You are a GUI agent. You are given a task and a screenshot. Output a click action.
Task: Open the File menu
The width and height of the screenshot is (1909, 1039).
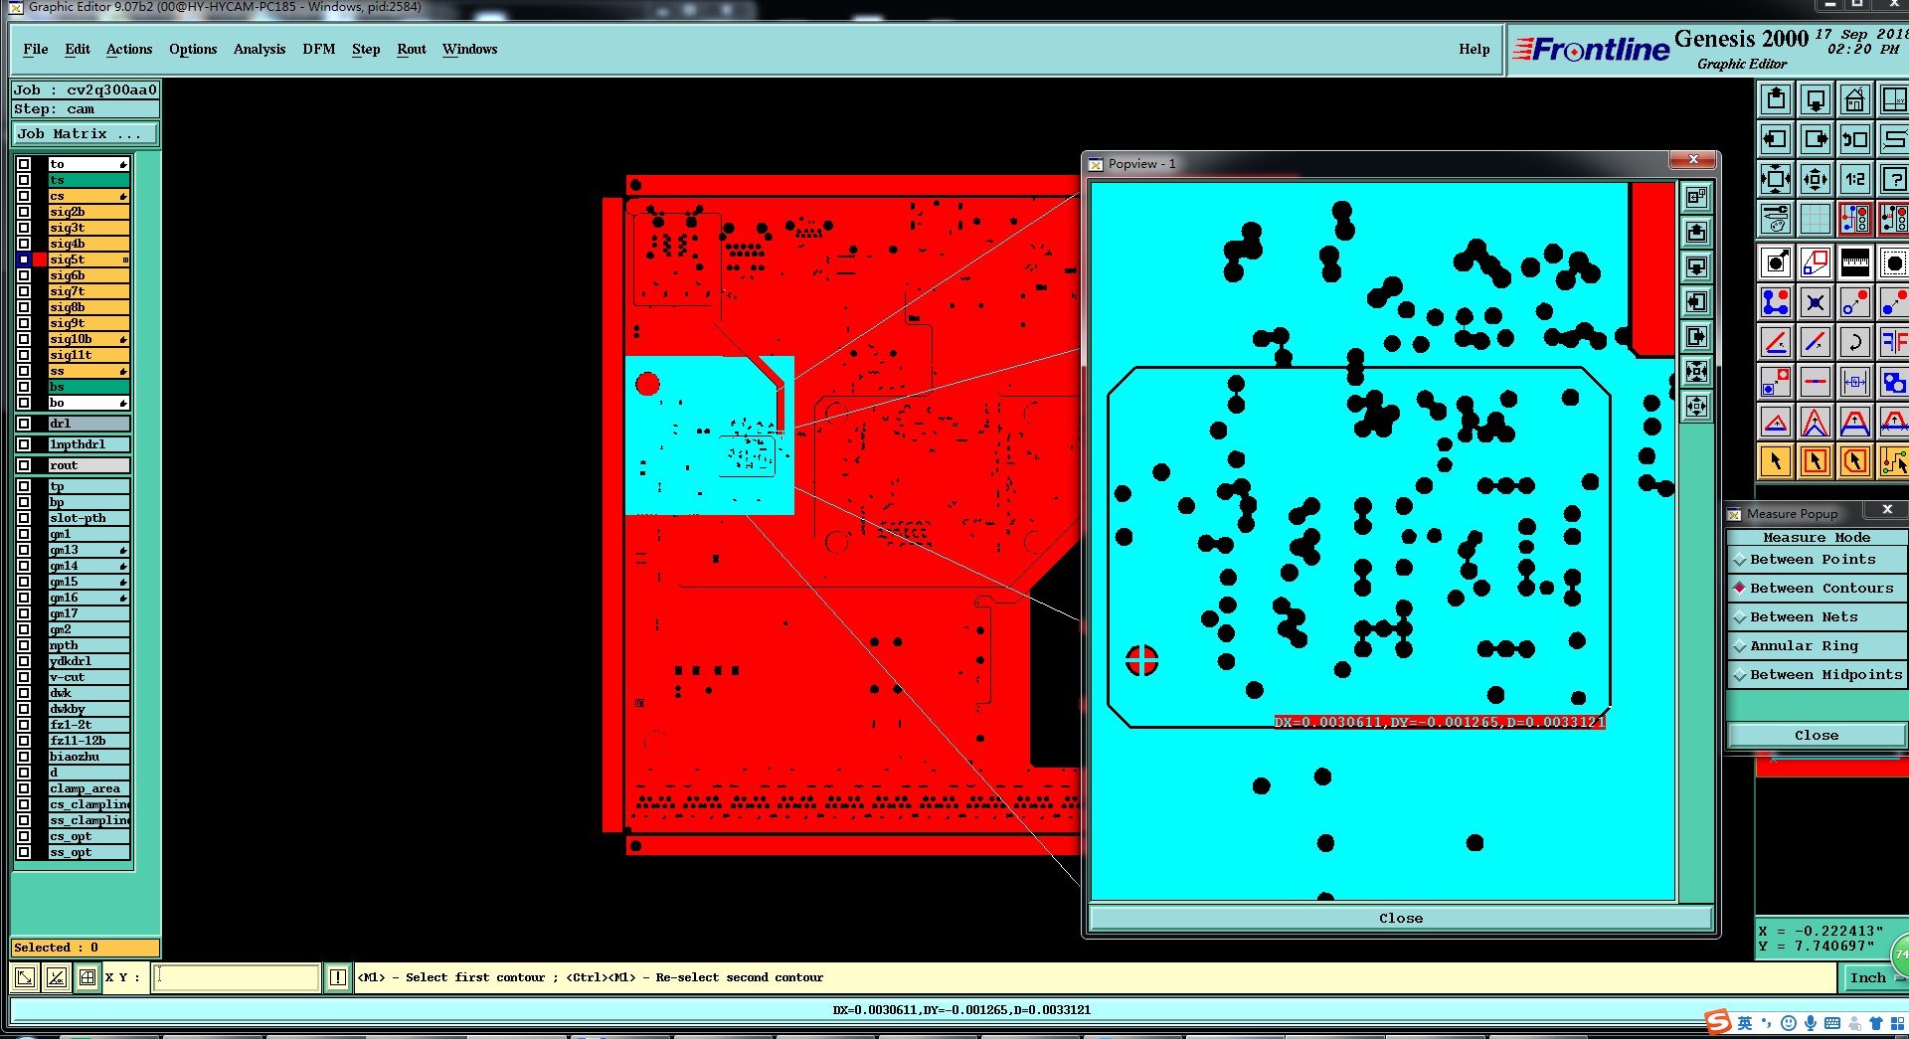pos(36,49)
